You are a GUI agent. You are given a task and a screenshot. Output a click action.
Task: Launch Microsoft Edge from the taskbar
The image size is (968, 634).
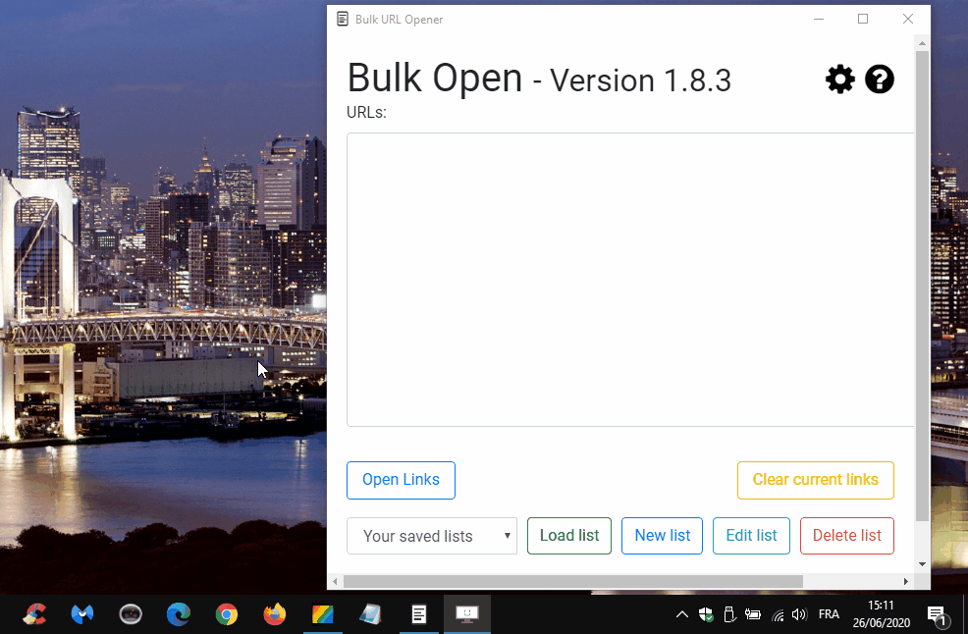[179, 614]
